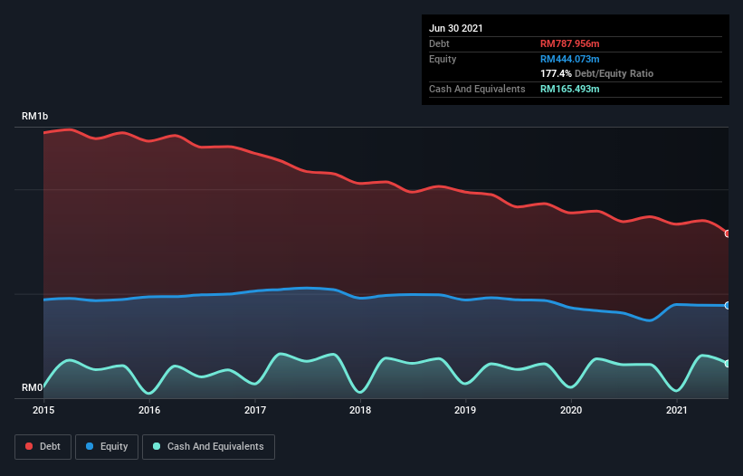The width and height of the screenshot is (743, 476).
Task: Select the 2015 x-axis label
Action: coord(43,410)
